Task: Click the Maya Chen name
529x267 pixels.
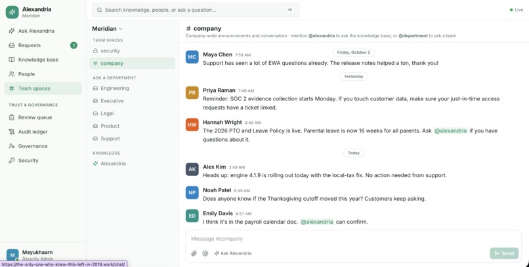Action: coord(218,54)
